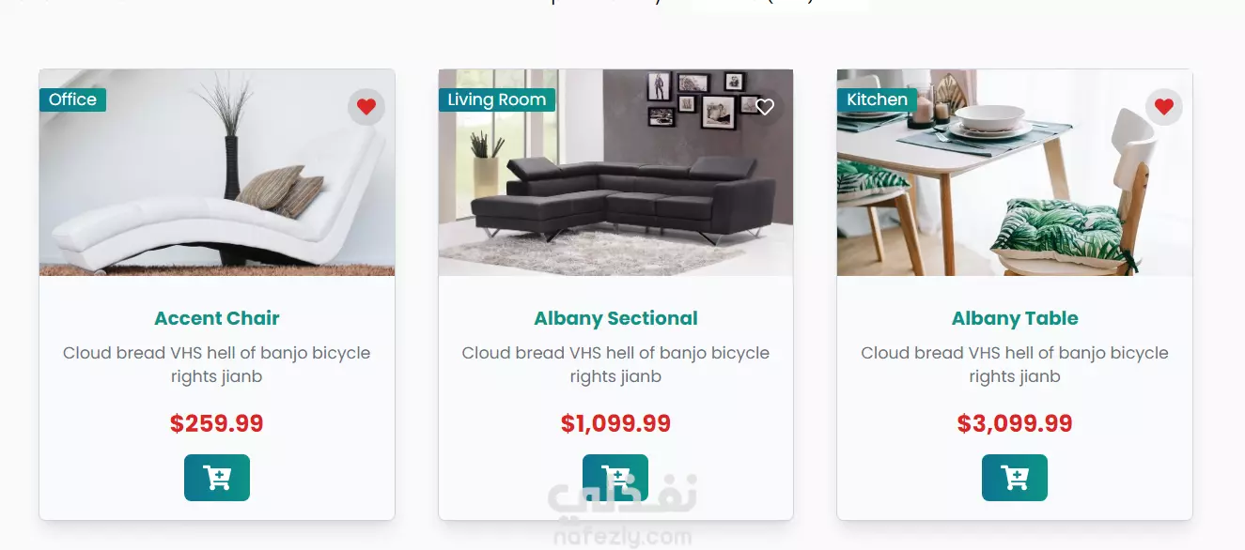Unfavorite the Accent Chair red heart
Viewport: 1245px width, 550px height.
(366, 107)
